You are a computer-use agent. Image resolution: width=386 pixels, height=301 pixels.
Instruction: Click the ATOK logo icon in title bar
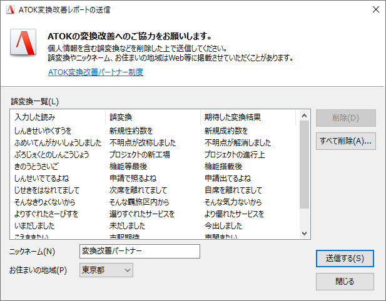pyautogui.click(x=11, y=9)
